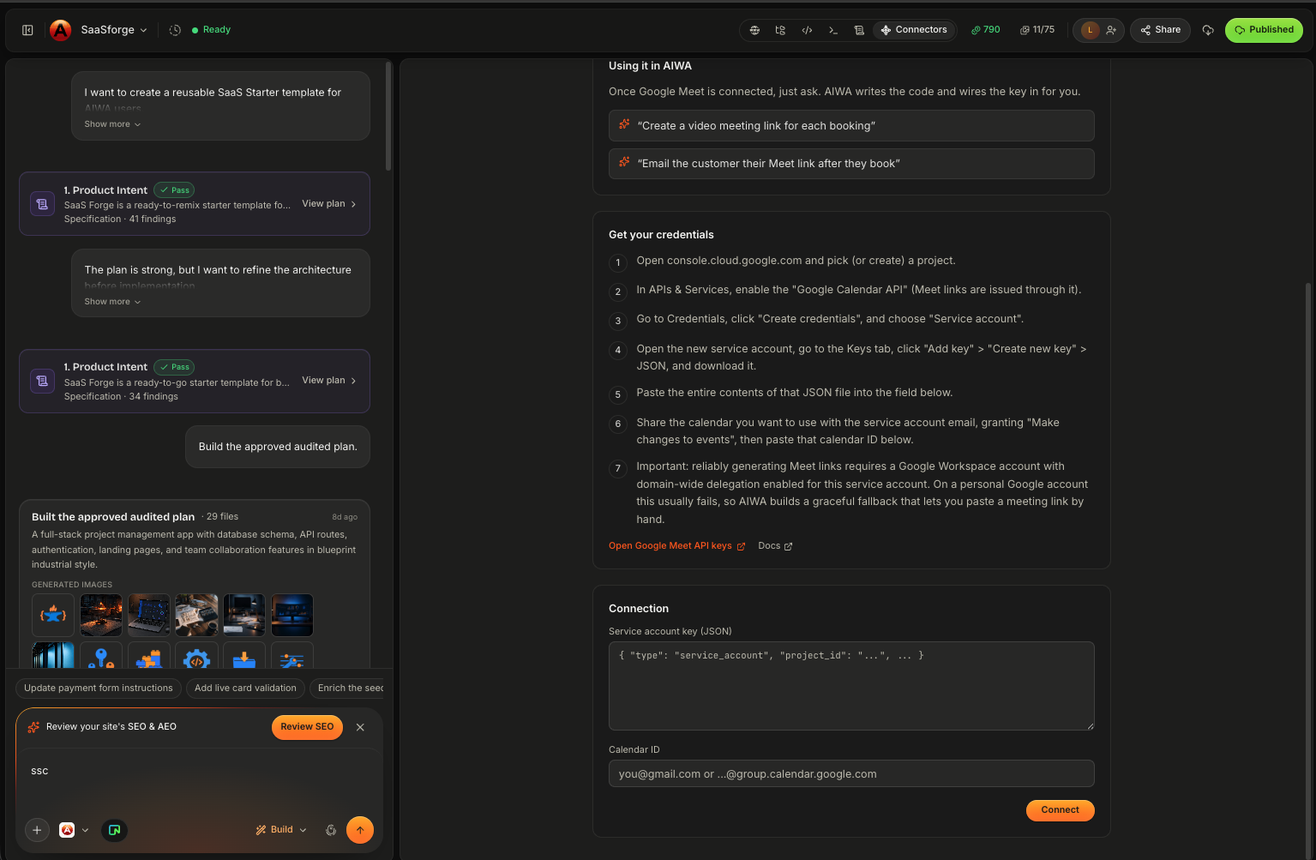1316x860 pixels.
Task: Click the 11/75 images counter
Action: (x=1037, y=30)
